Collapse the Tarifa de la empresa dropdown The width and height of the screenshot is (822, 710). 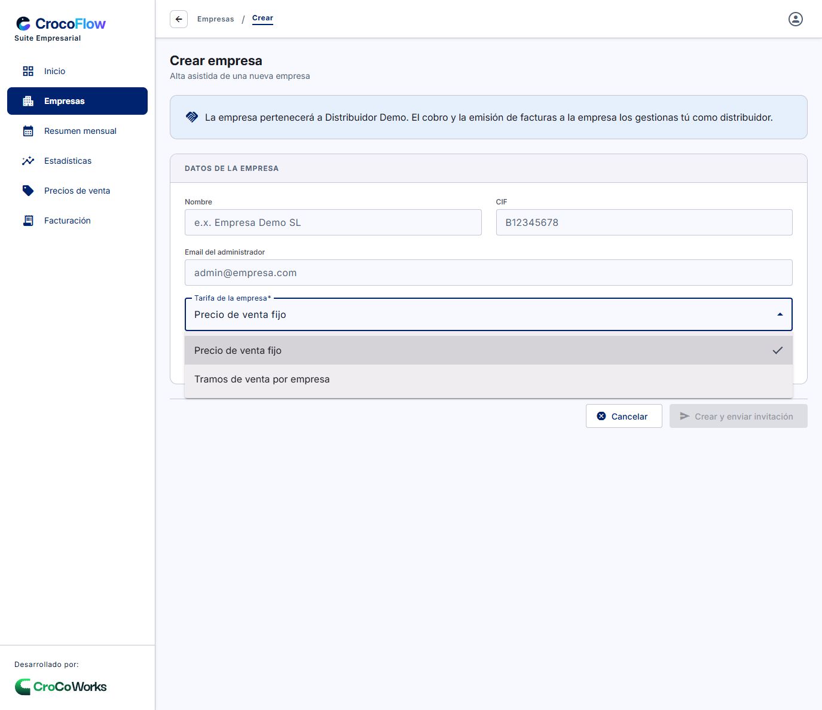pos(780,314)
